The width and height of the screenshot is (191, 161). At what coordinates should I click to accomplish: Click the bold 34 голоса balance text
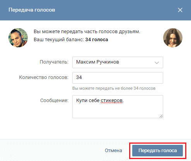tap(97, 40)
